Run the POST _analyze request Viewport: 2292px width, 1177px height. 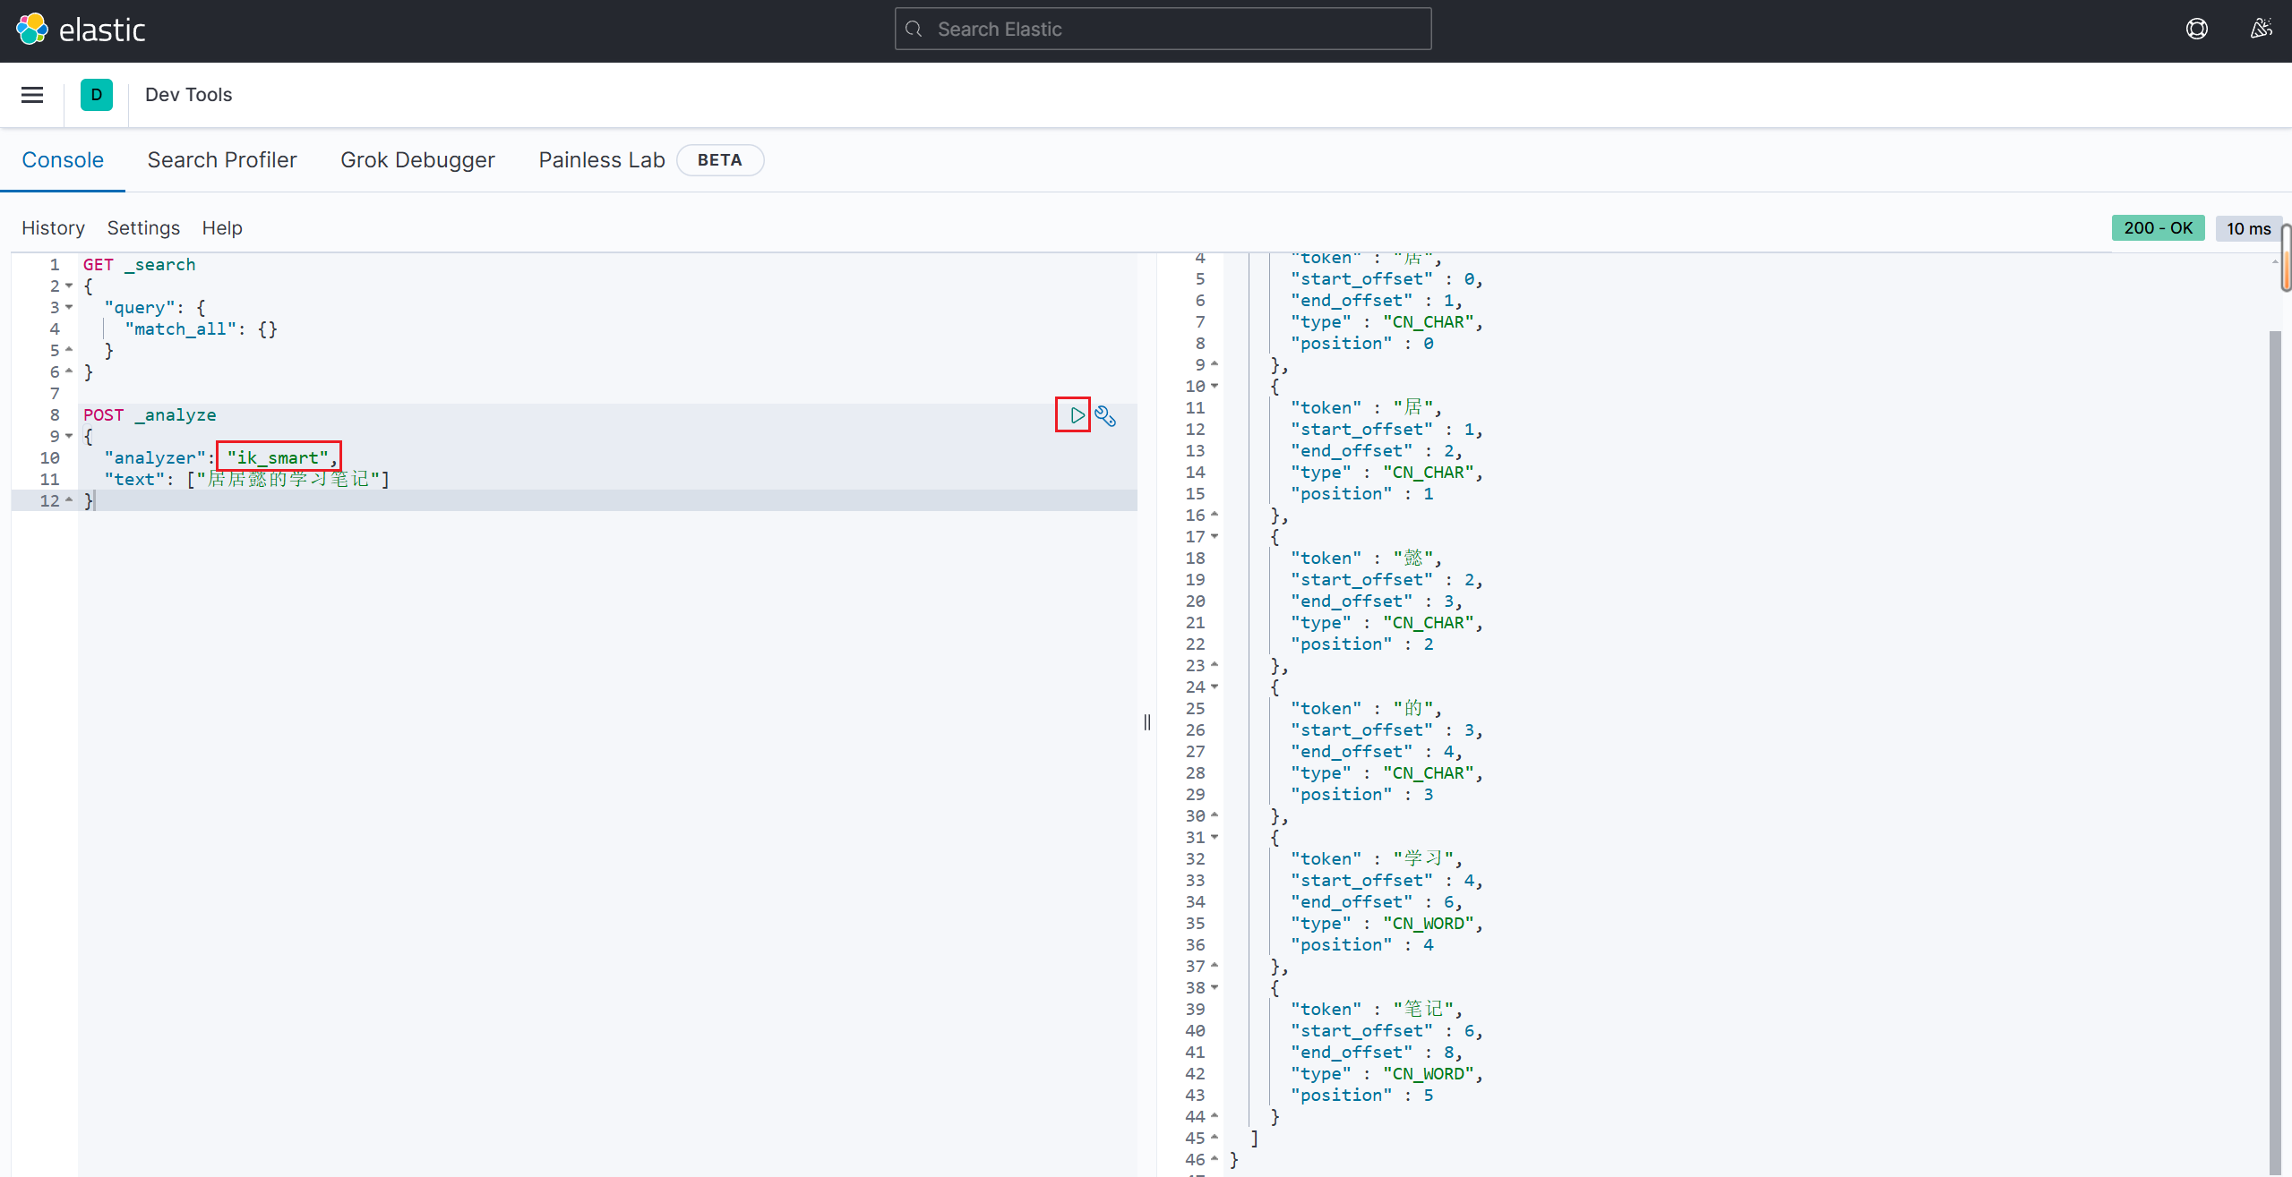point(1077,415)
